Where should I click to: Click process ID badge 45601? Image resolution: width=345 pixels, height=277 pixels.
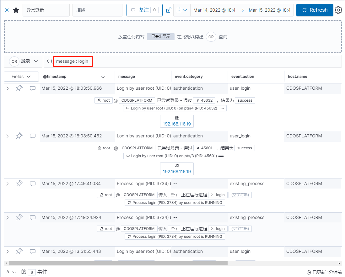point(204,148)
